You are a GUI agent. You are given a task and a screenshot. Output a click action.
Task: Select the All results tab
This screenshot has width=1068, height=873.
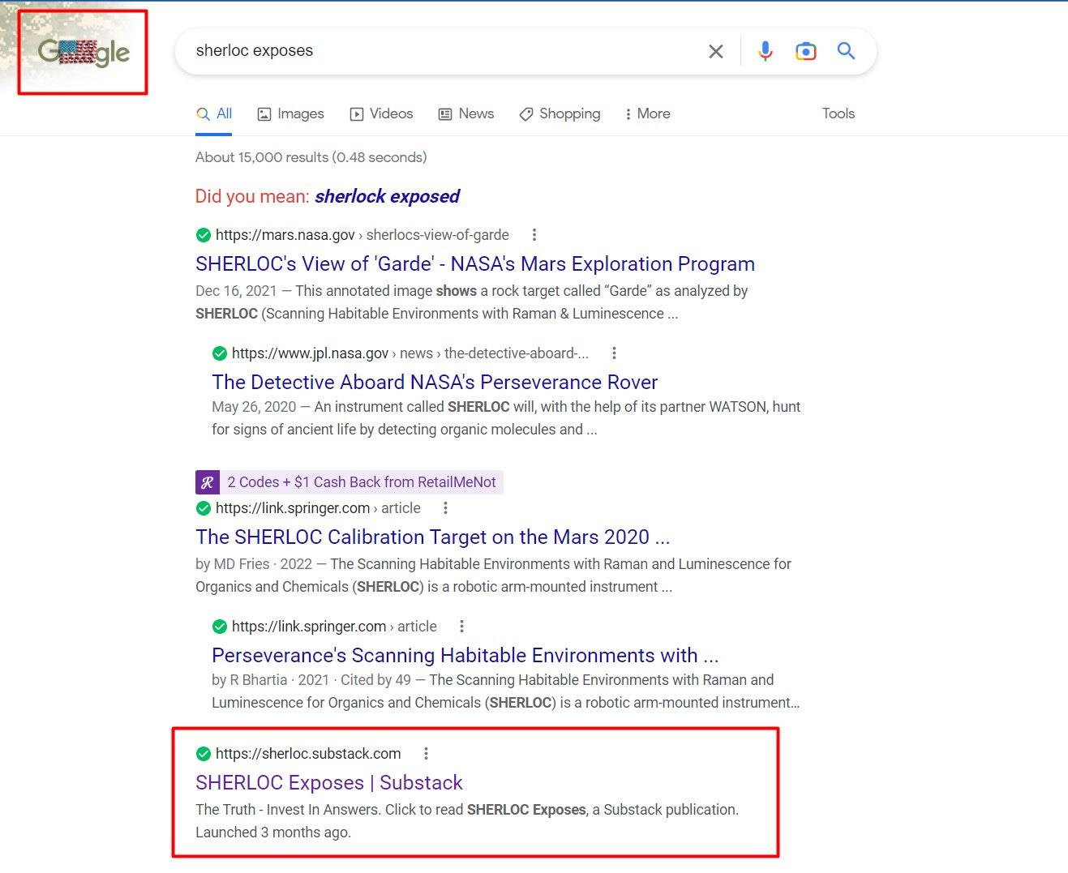coord(214,114)
